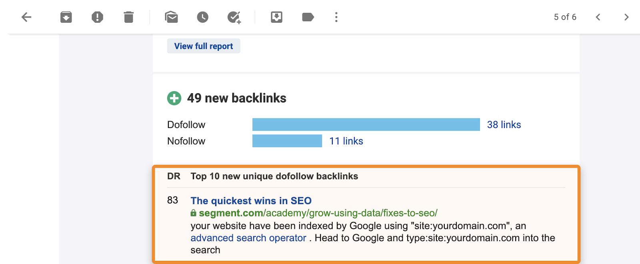Go to the older email
640x264 pixels.
point(626,17)
